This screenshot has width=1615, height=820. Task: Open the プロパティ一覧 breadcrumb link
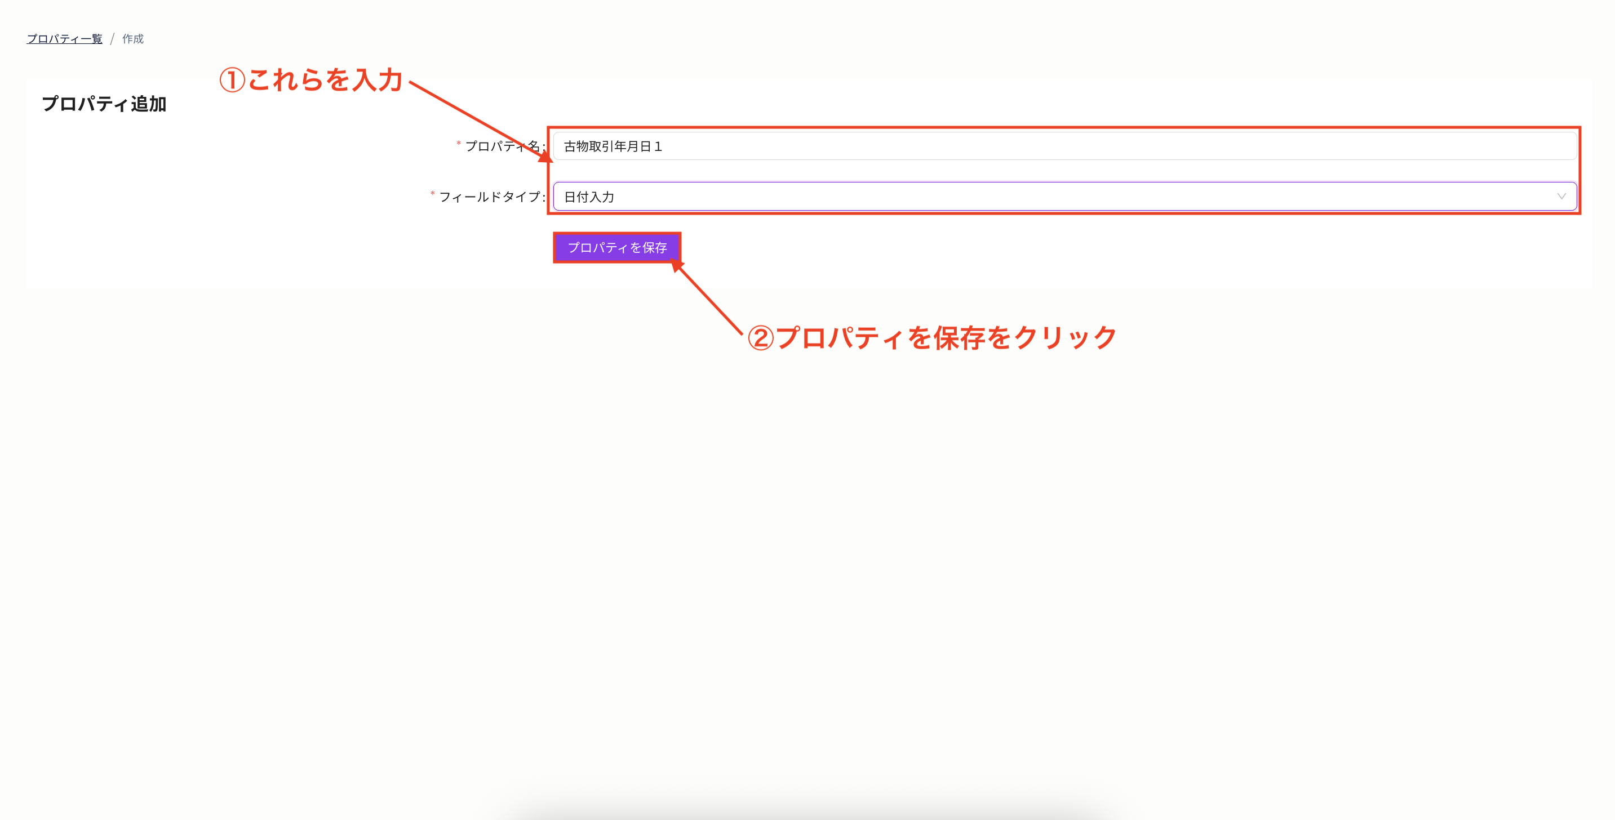pos(65,39)
